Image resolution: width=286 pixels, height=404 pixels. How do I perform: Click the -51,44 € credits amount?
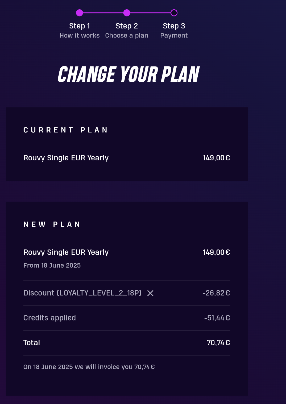(x=217, y=318)
